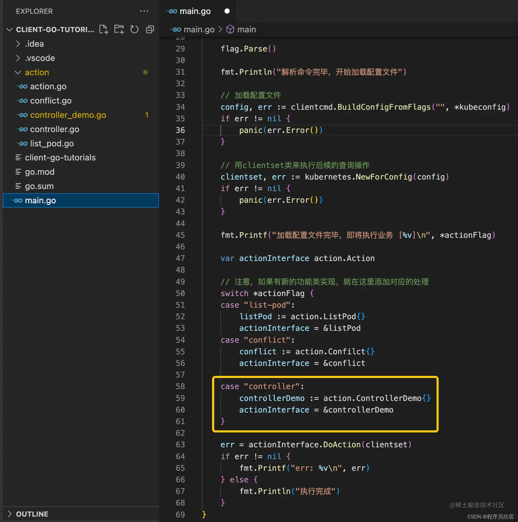
Task: Click &controllerDemo on line 60
Action: (x=358, y=410)
